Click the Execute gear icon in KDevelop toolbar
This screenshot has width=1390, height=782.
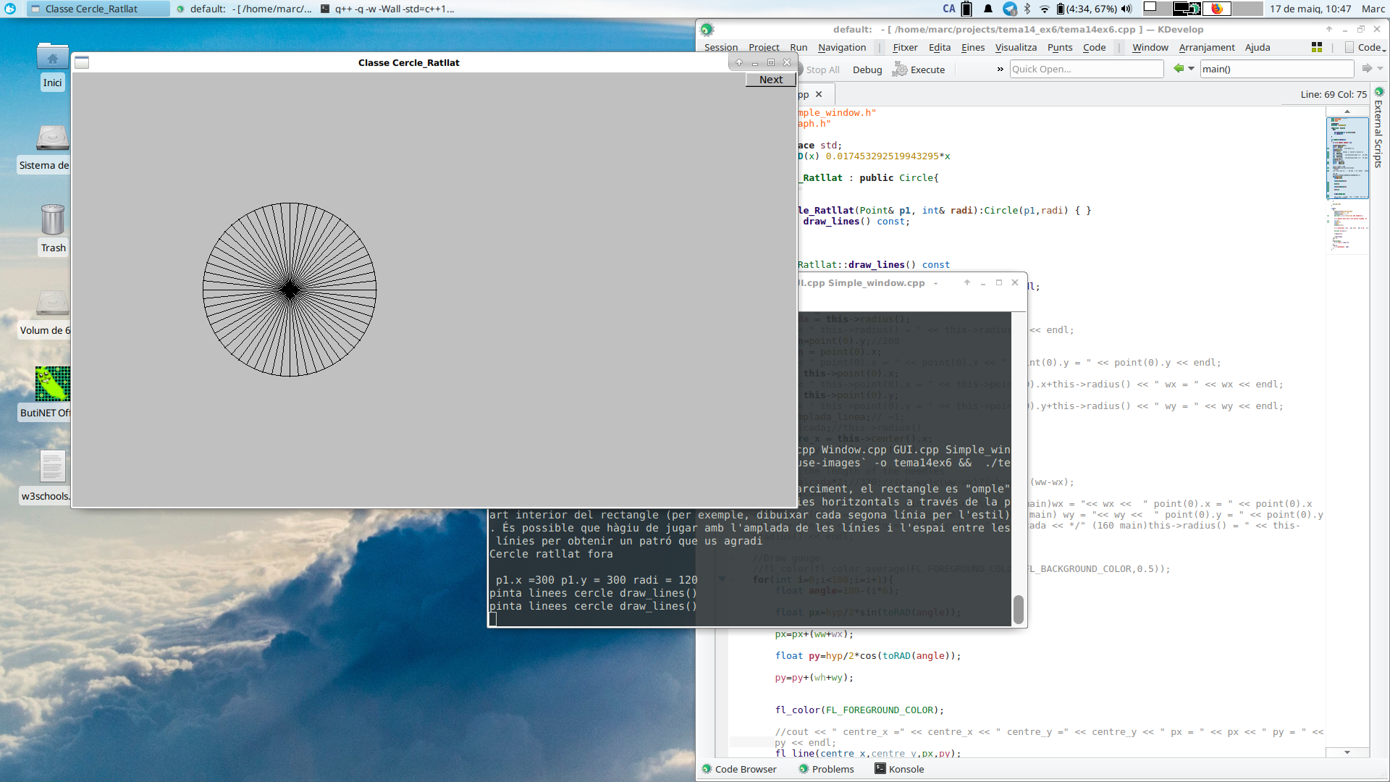[x=900, y=70]
